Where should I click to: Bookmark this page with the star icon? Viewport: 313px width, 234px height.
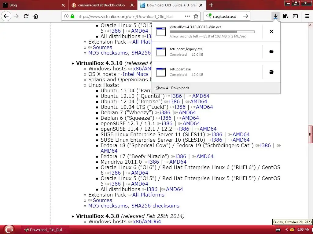point(196,16)
